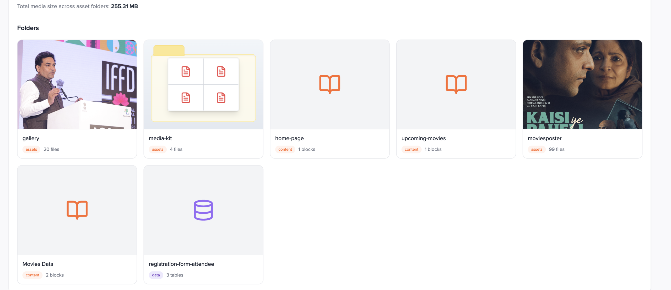Open upcoming-movies folder title
Image resolution: width=671 pixels, height=290 pixels.
tap(423, 138)
